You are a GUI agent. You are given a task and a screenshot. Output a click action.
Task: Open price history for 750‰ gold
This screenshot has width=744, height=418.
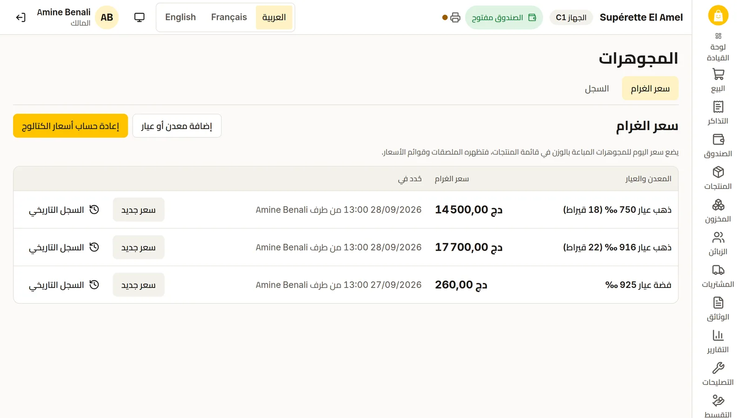64,209
